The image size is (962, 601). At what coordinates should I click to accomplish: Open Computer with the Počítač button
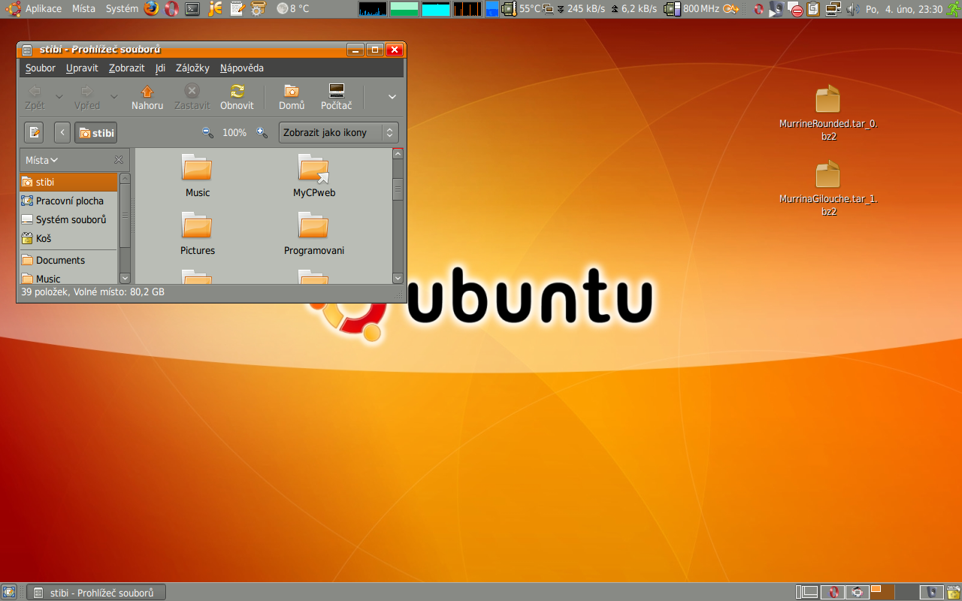point(337,97)
